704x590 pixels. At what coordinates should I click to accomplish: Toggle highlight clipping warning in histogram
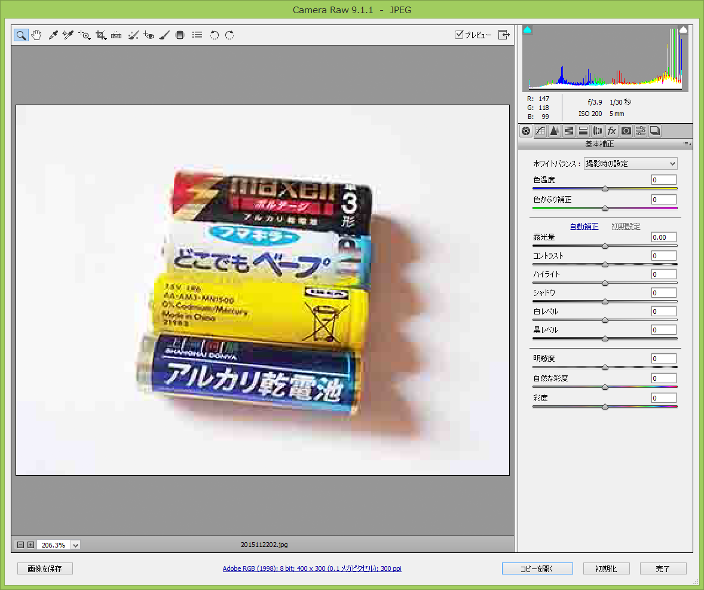[684, 29]
